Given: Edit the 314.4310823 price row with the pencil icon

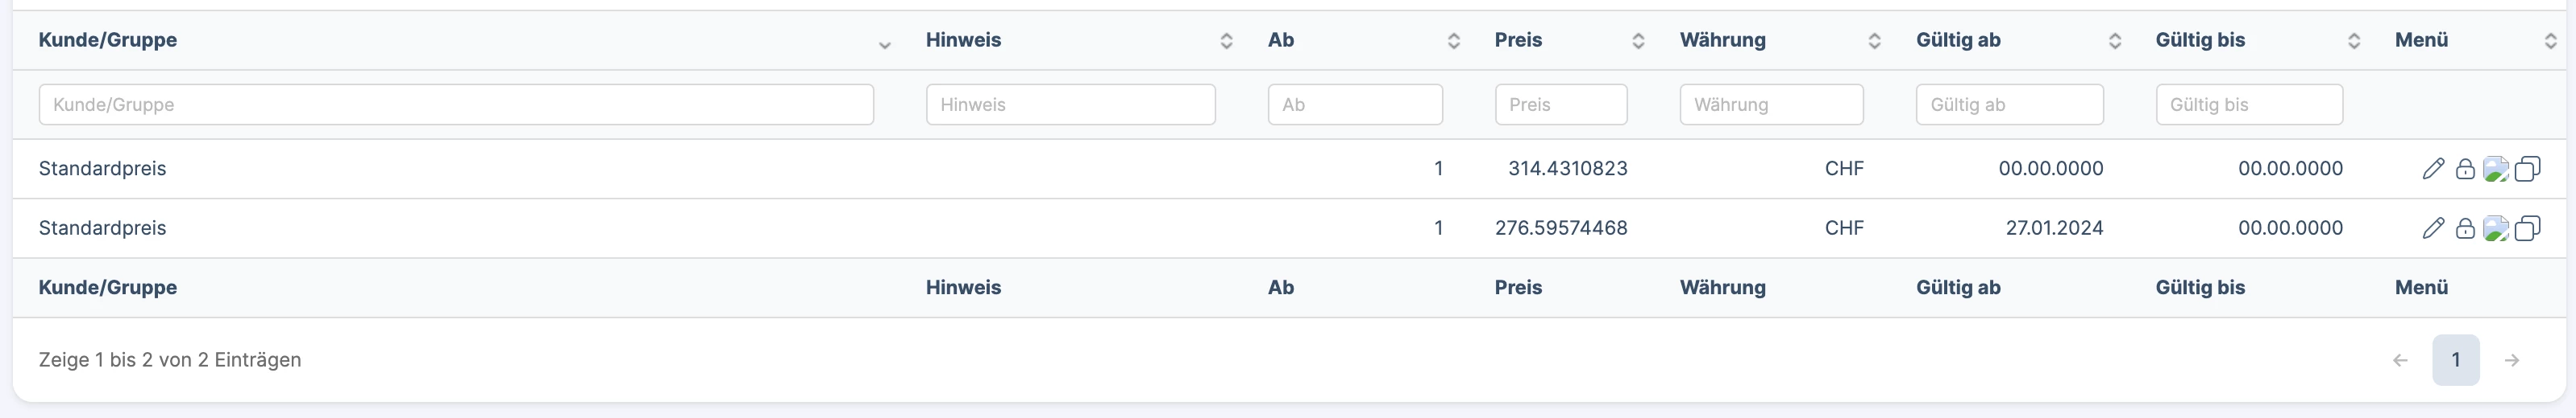Looking at the screenshot, I should click(2433, 169).
